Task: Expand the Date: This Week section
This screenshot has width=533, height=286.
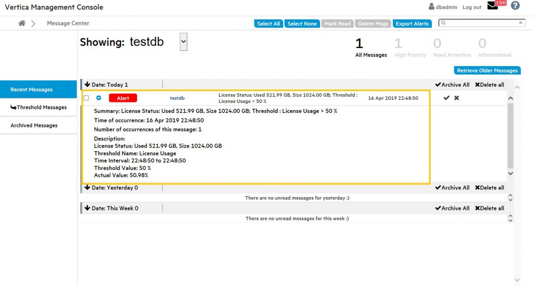Action: point(87,208)
